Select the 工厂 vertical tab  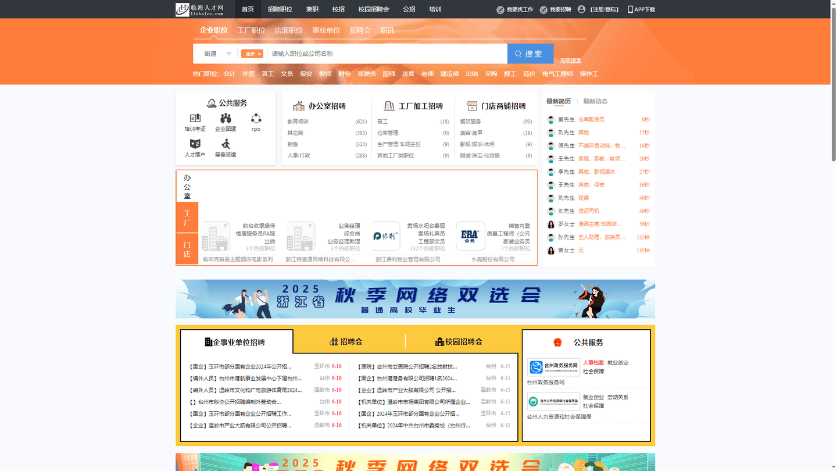(187, 218)
